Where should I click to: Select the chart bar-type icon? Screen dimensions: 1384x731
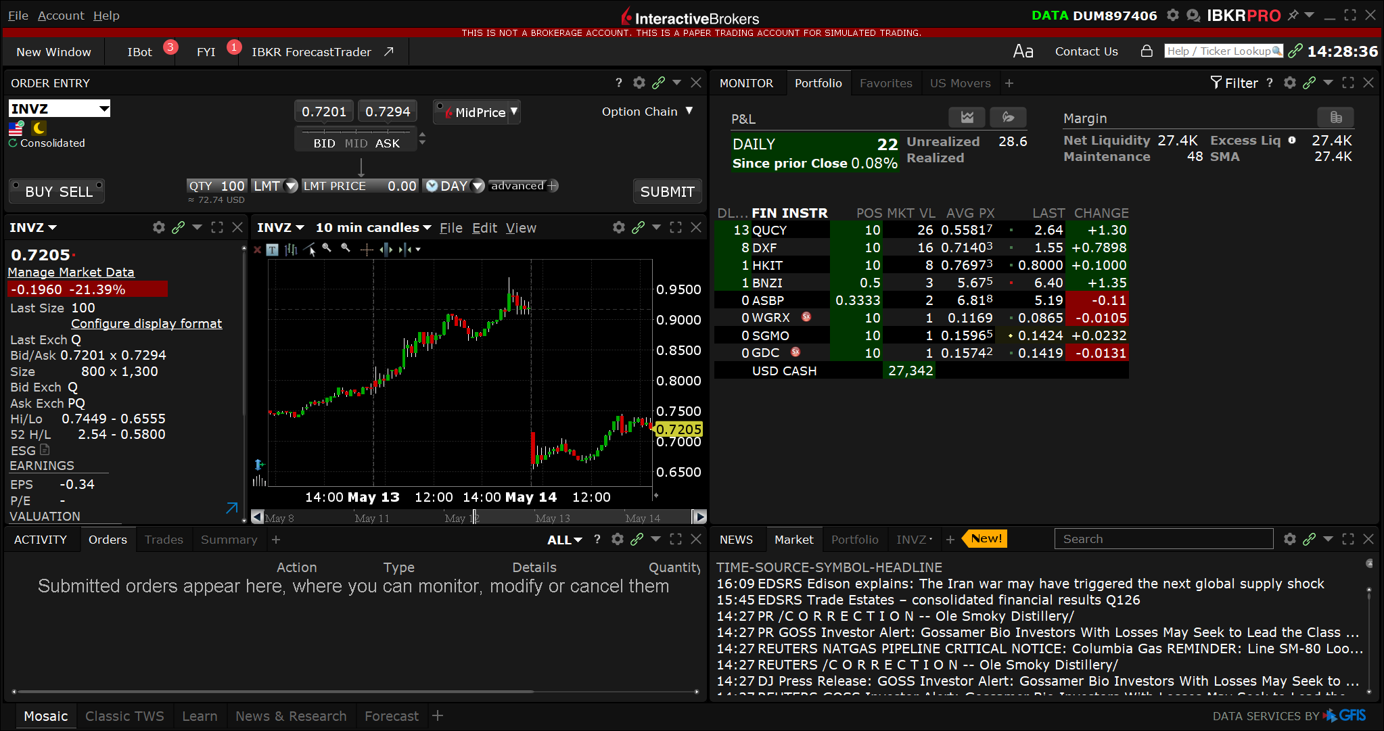(x=291, y=250)
